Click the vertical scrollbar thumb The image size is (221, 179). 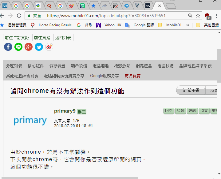pos(219,66)
